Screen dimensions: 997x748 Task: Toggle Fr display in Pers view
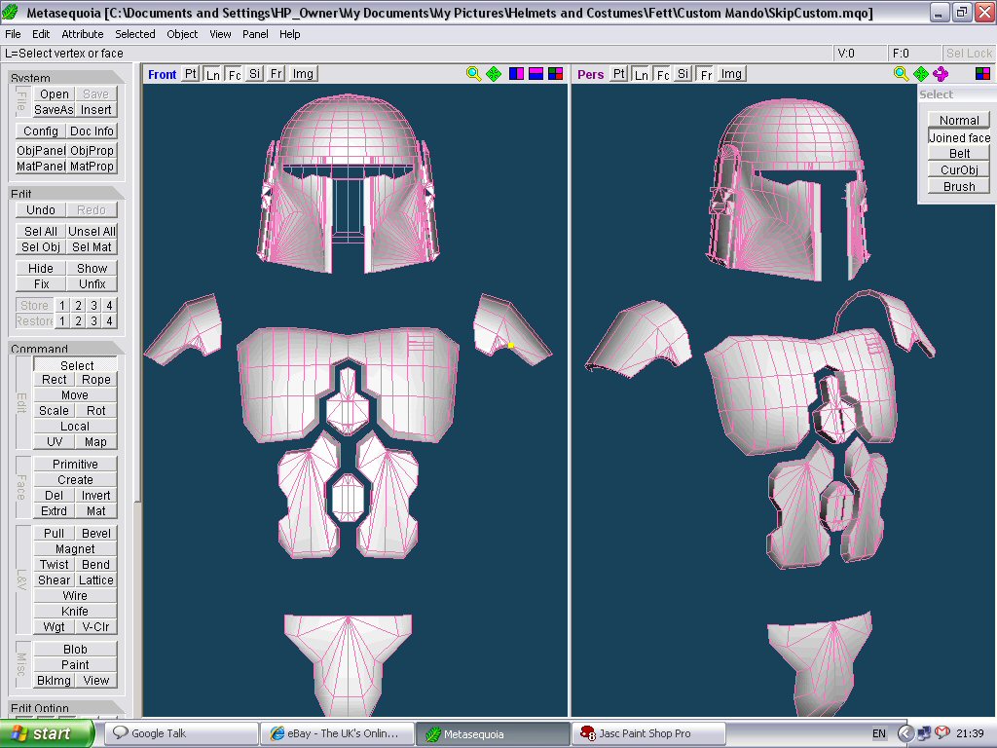coord(705,74)
